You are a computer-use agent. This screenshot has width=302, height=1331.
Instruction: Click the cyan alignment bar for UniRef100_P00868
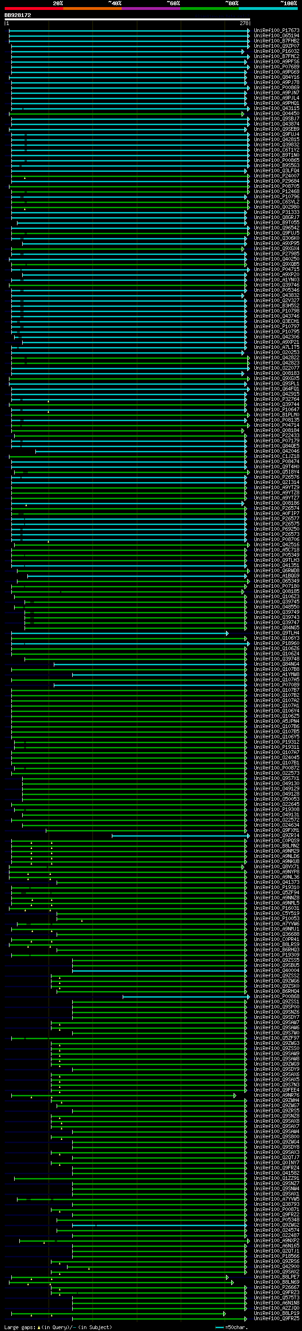coord(186,997)
